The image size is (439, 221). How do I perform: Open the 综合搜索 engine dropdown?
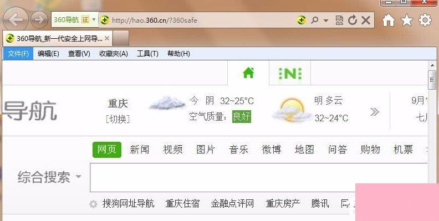(x=49, y=177)
